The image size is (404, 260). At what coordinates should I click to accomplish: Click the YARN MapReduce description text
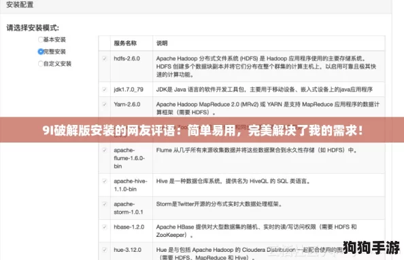[268, 108]
